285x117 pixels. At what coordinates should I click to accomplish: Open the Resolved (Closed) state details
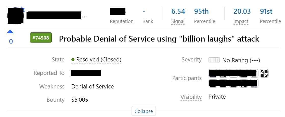99,60
